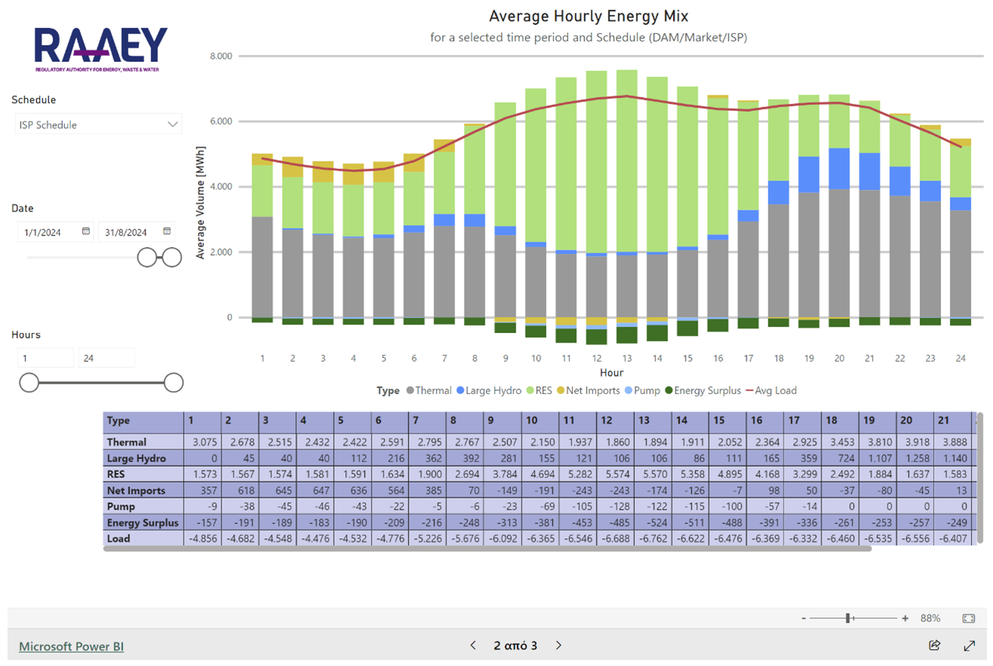The image size is (993, 666).
Task: Select the RES row header in the table
Action: tap(144, 474)
